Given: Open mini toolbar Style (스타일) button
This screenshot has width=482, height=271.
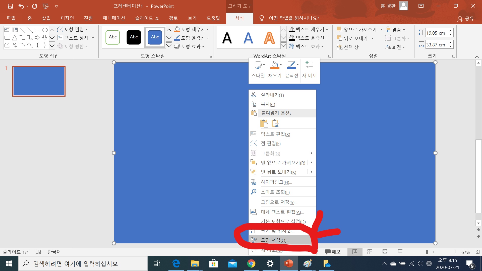Looking at the screenshot, I should [258, 70].
